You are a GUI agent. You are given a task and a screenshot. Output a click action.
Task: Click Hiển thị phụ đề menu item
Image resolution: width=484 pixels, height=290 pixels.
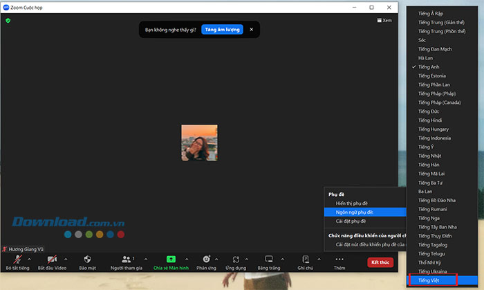(x=351, y=203)
